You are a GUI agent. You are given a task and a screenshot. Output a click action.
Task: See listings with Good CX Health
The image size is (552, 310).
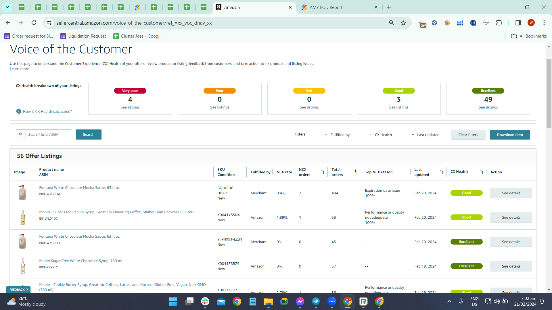398,107
